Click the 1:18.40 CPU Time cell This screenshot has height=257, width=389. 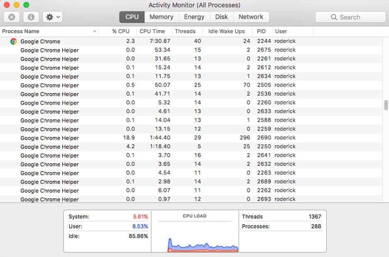(160, 146)
